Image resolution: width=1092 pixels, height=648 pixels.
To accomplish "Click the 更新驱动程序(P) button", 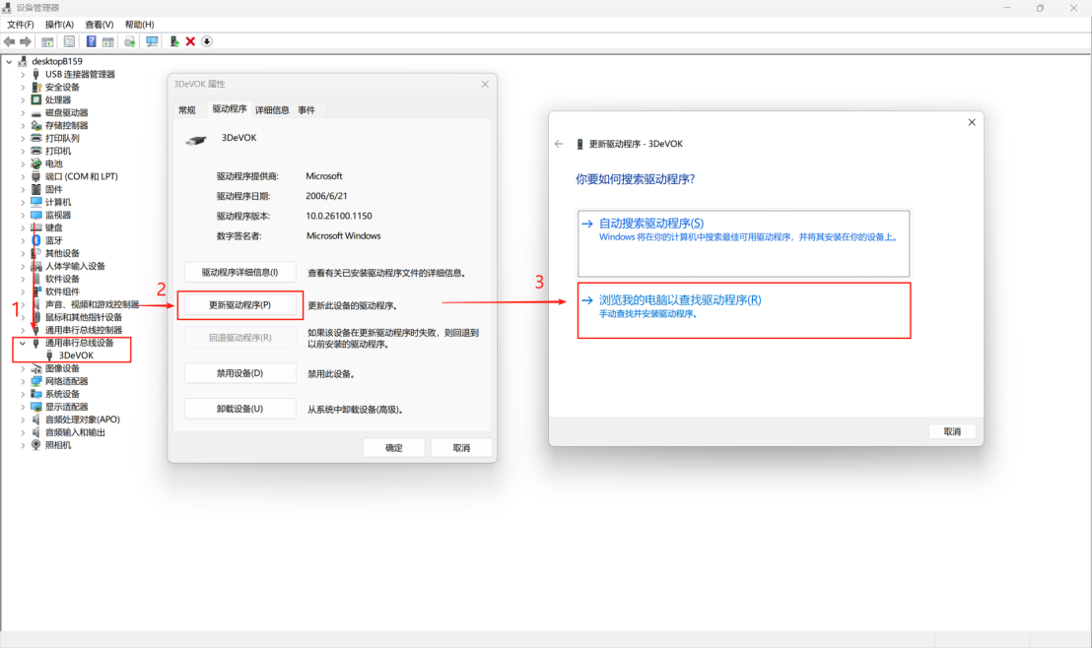I will tap(240, 305).
